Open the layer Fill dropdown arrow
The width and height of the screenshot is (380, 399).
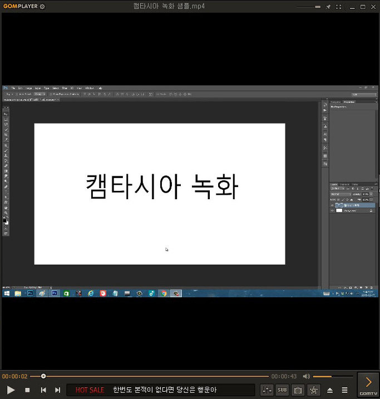pyautogui.click(x=371, y=200)
